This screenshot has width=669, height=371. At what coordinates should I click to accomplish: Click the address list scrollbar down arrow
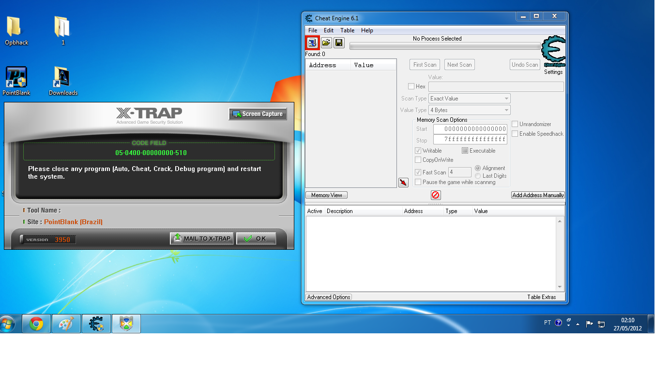tap(560, 287)
